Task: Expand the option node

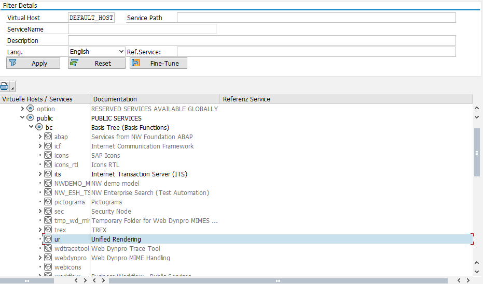Action: pyautogui.click(x=22, y=109)
